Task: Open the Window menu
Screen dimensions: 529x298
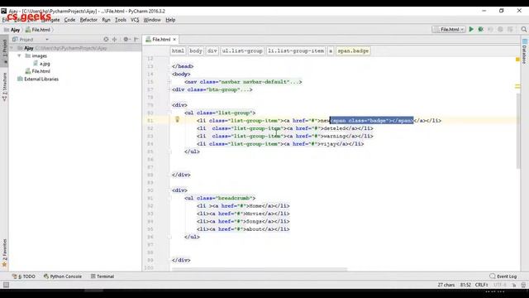Action: [x=152, y=20]
